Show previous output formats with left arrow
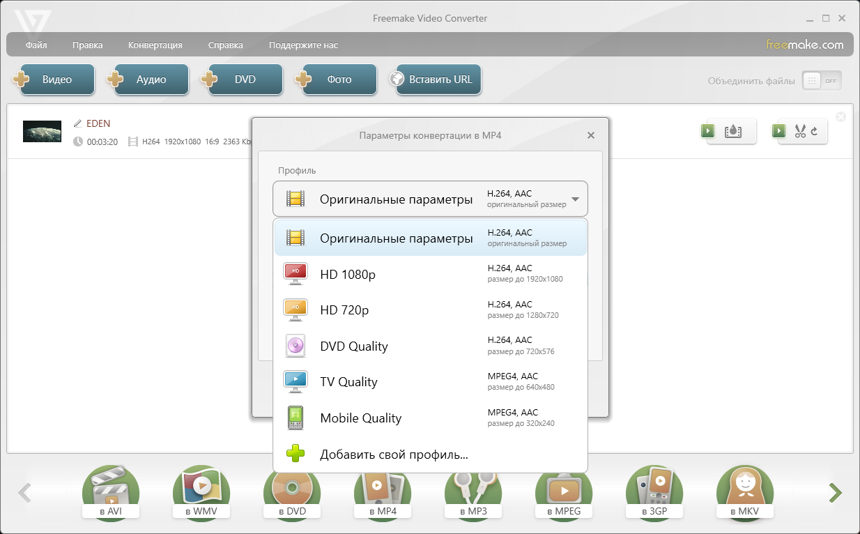This screenshot has width=860, height=534. (24, 493)
